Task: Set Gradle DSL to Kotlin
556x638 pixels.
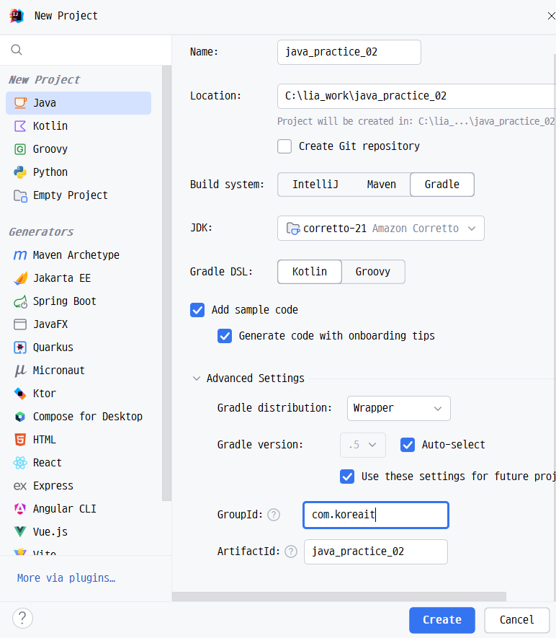Action: click(310, 272)
